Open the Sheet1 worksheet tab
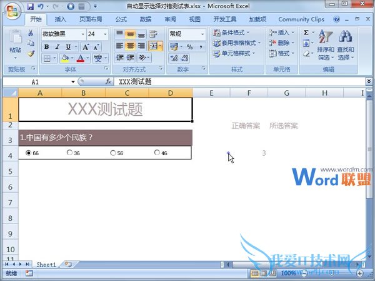375x281 pixels. (46, 265)
